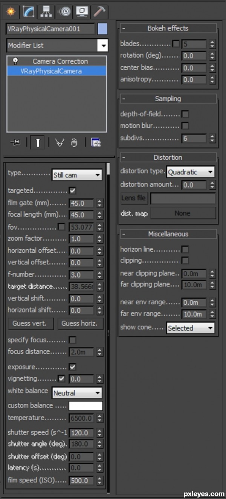Open the distortion type Quadratic dropdown
This screenshot has width=226, height=499.
coord(191,172)
